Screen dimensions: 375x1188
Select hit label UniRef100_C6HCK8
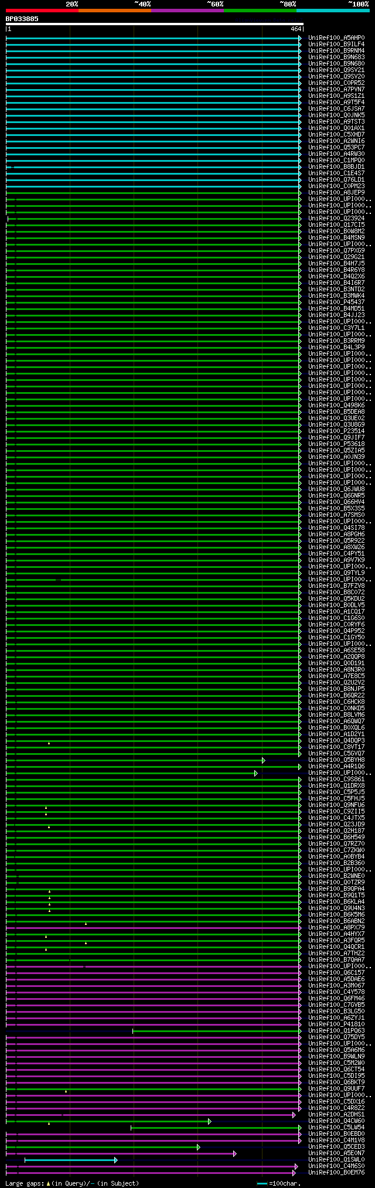[336, 702]
